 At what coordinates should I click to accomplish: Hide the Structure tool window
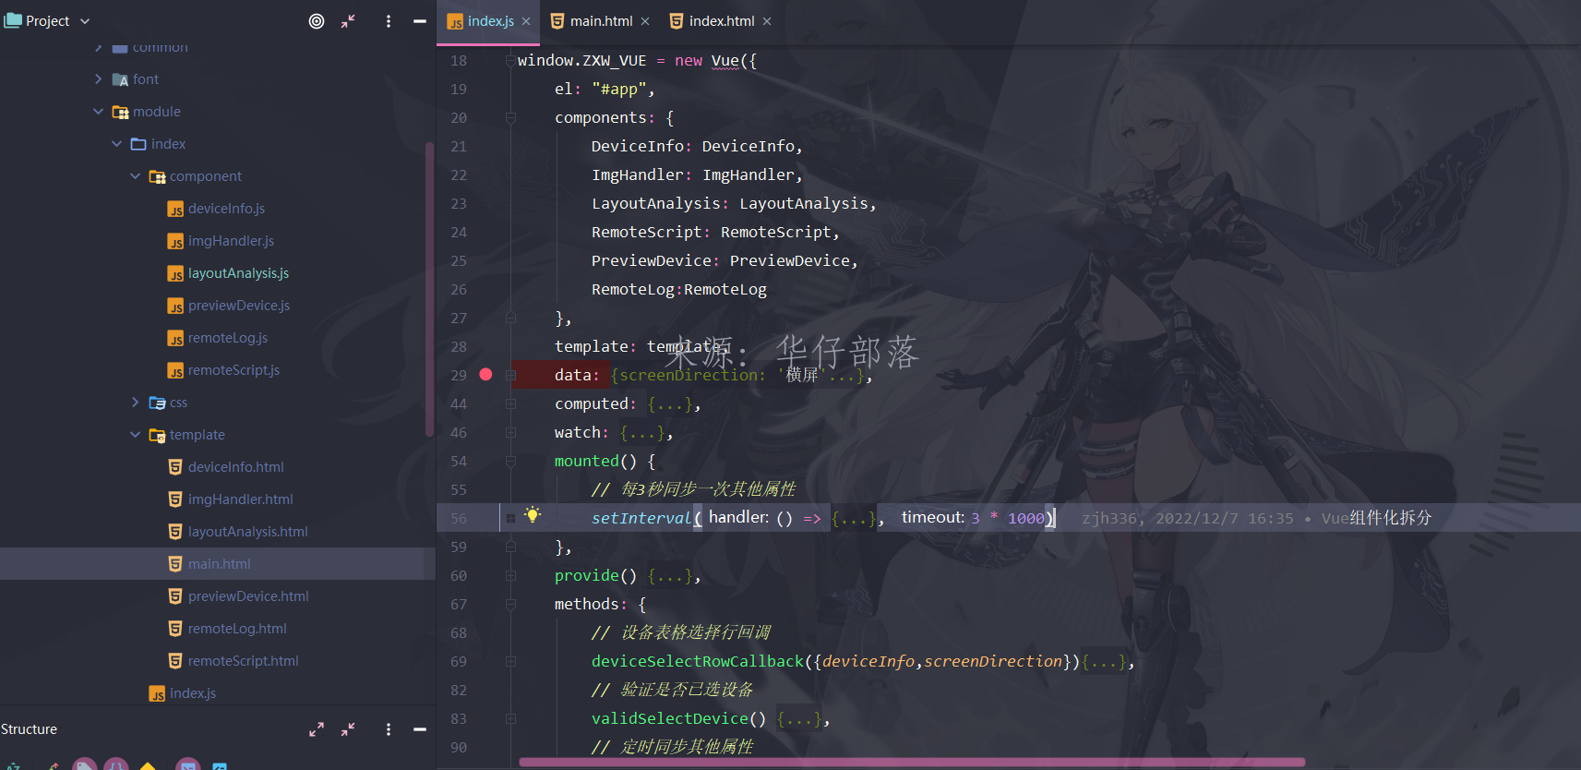coord(420,729)
